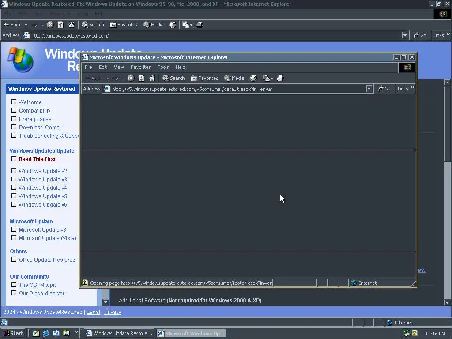Viewport: 452px width, 339px height.
Task: Open Windows Update v2 link
Action: point(43,171)
